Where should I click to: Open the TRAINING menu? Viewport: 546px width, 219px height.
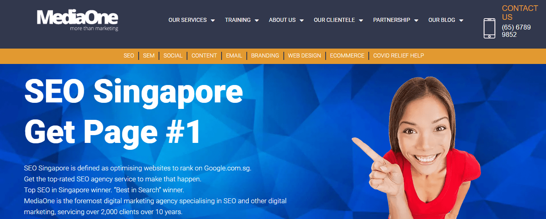pyautogui.click(x=238, y=20)
